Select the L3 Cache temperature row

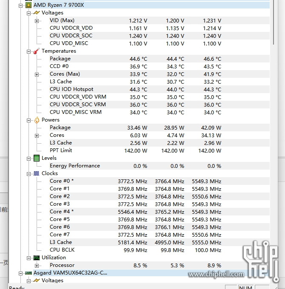coord(160,82)
